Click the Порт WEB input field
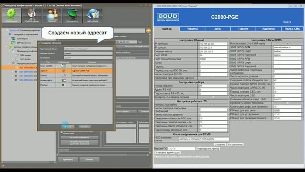 click(213, 55)
